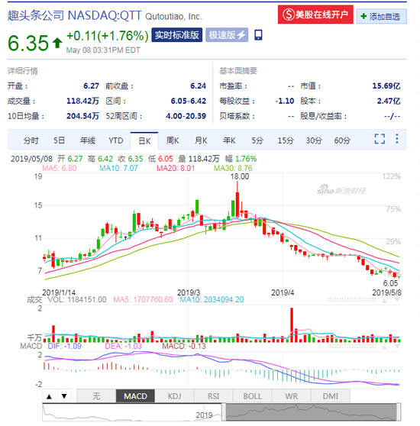Image resolution: width=420 pixels, height=426 pixels.
Task: Select the 年线 tab
Action: (88, 140)
